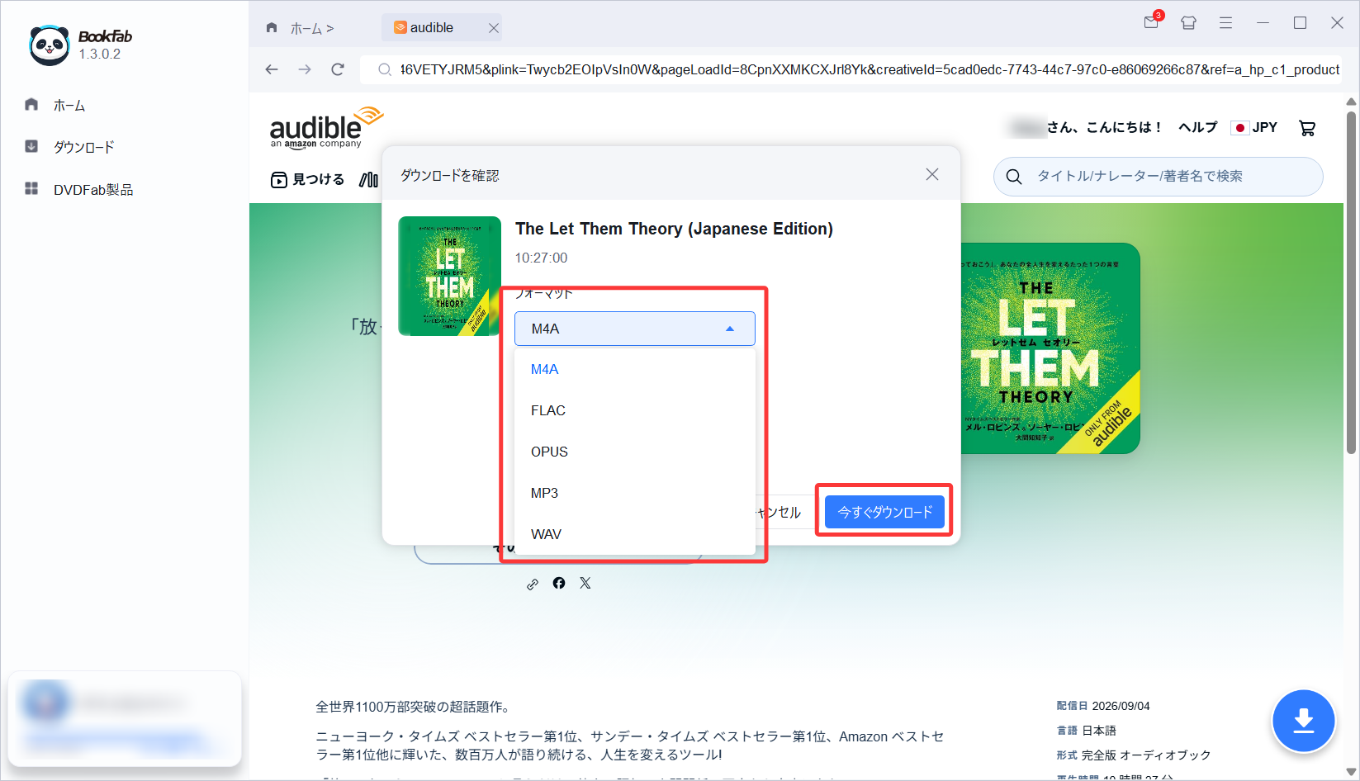Open the mail notifications icon

(x=1152, y=22)
